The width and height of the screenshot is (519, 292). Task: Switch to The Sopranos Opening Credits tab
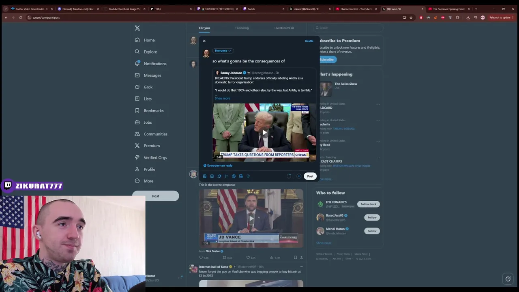[448, 9]
